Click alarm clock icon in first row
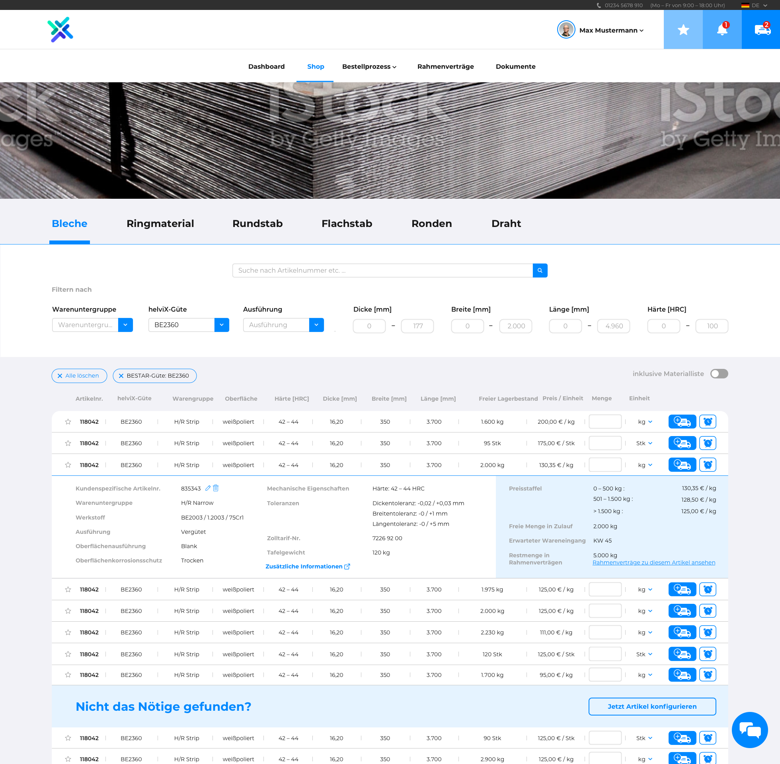780x764 pixels. [x=707, y=422]
